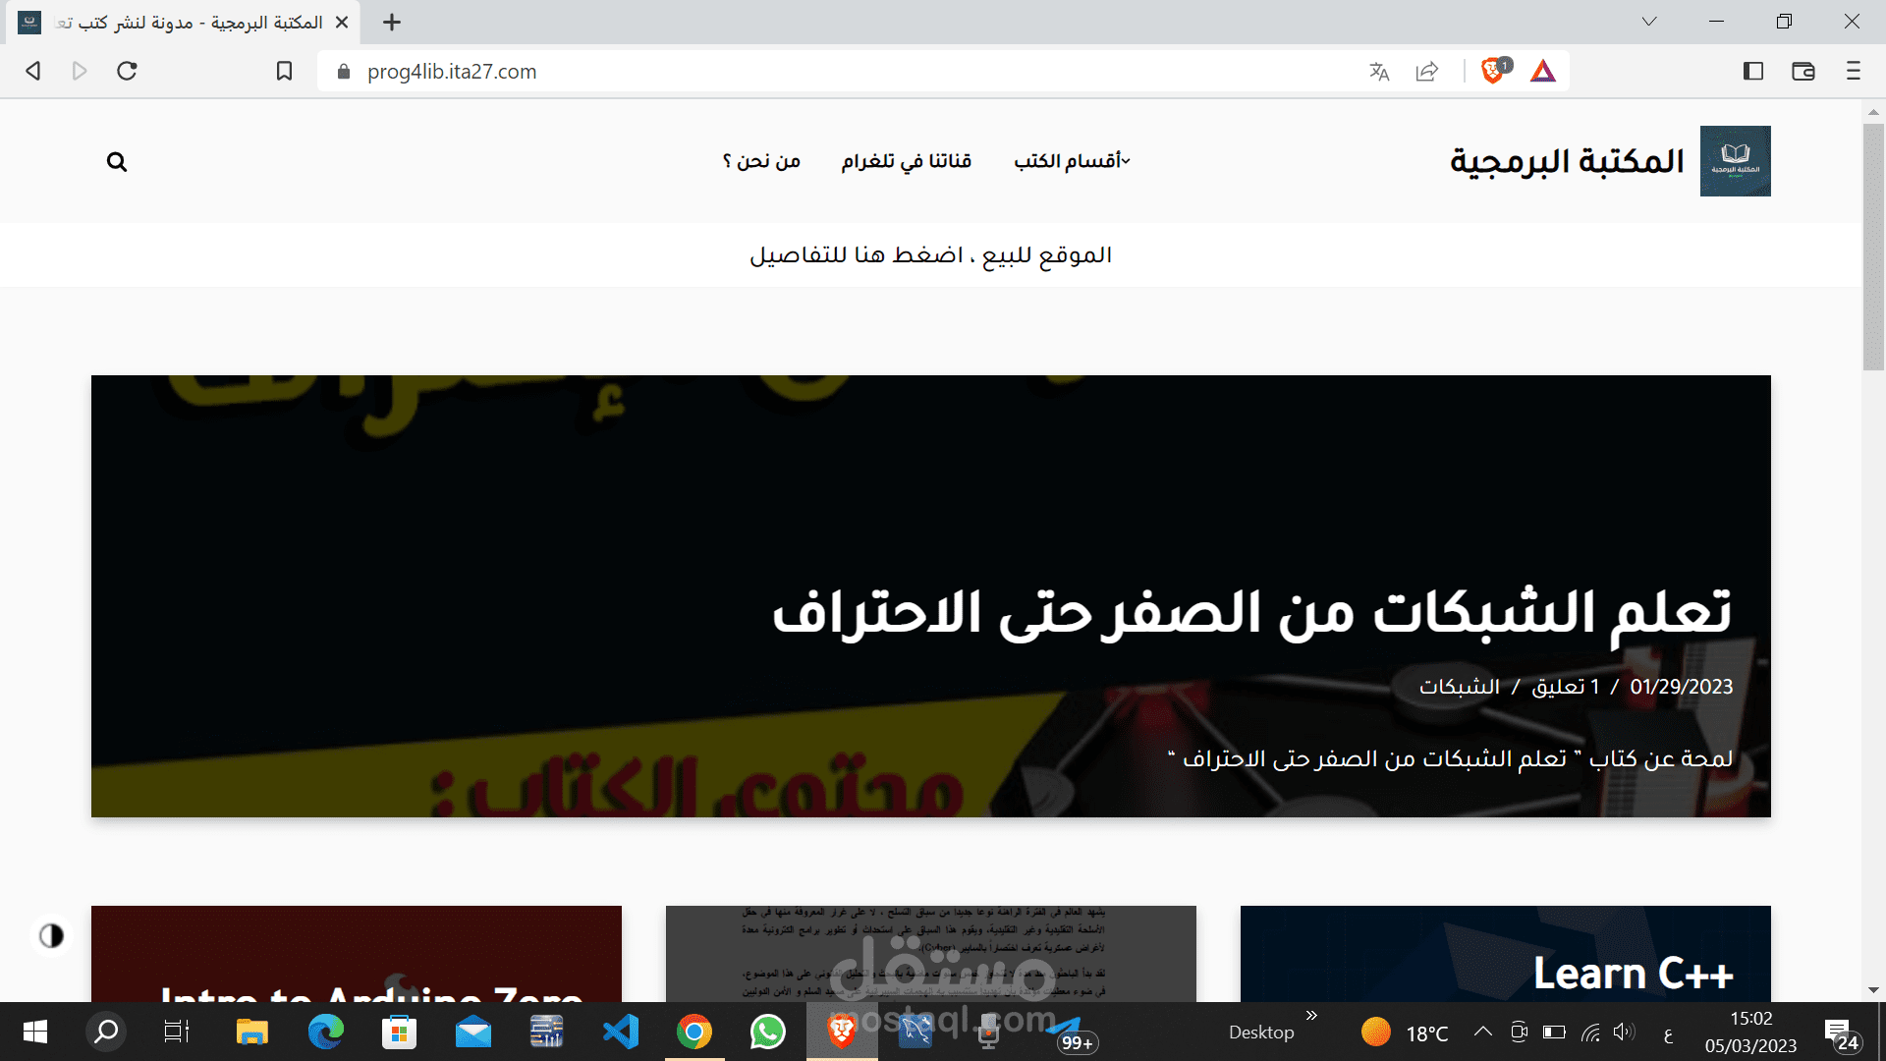1886x1061 pixels.
Task: Click المكتبة البرمجية site title
Action: [1568, 161]
